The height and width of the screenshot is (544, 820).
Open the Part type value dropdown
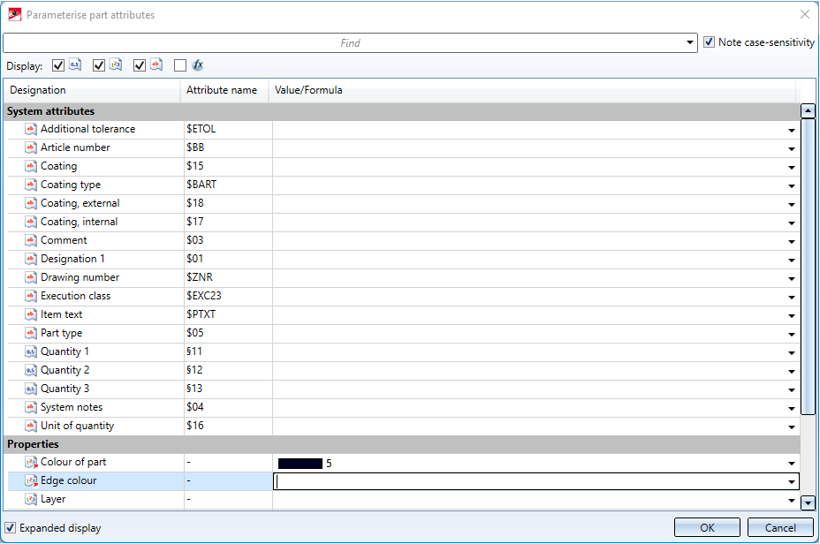click(x=791, y=335)
